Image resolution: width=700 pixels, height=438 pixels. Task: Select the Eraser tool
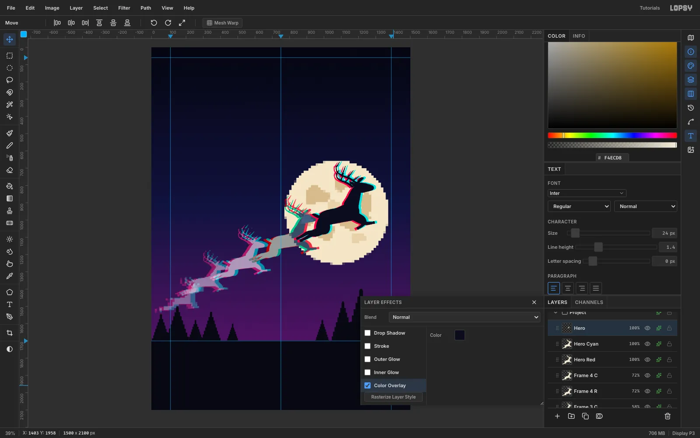pyautogui.click(x=10, y=170)
